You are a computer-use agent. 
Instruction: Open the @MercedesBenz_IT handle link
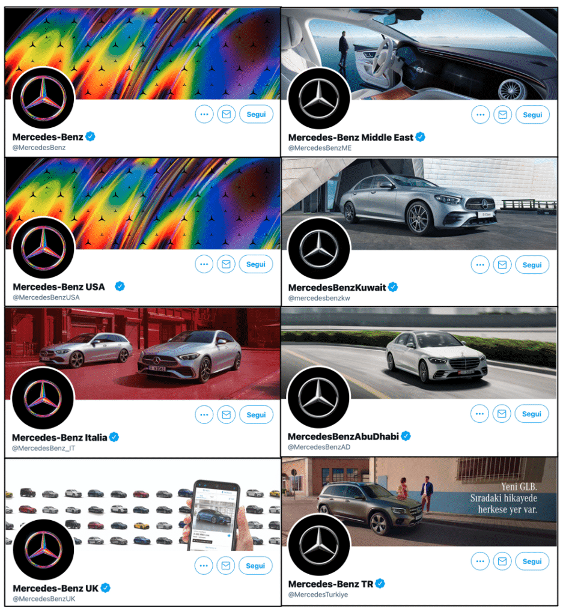tap(43, 448)
